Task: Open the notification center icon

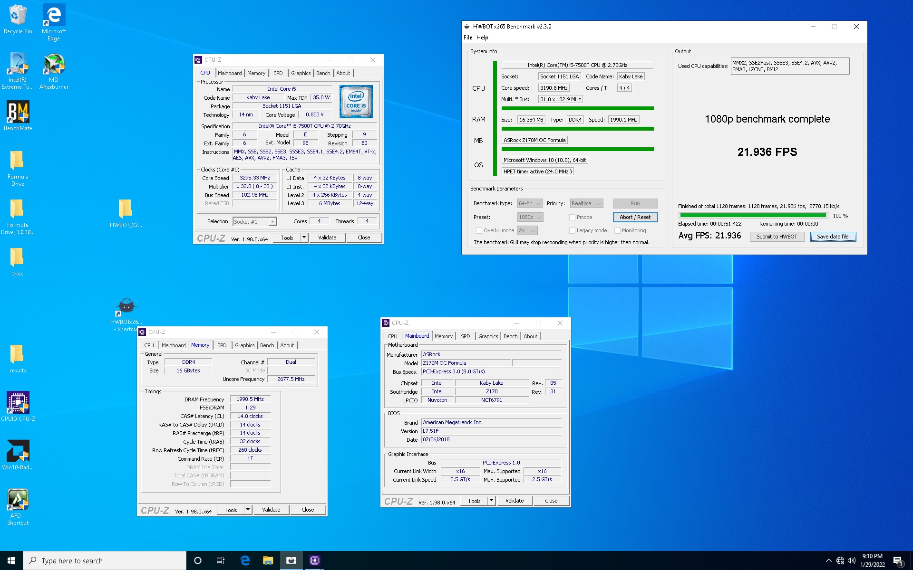Action: click(x=898, y=561)
